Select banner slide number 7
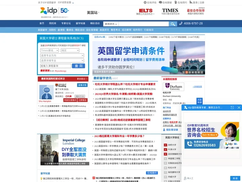 [202, 72]
